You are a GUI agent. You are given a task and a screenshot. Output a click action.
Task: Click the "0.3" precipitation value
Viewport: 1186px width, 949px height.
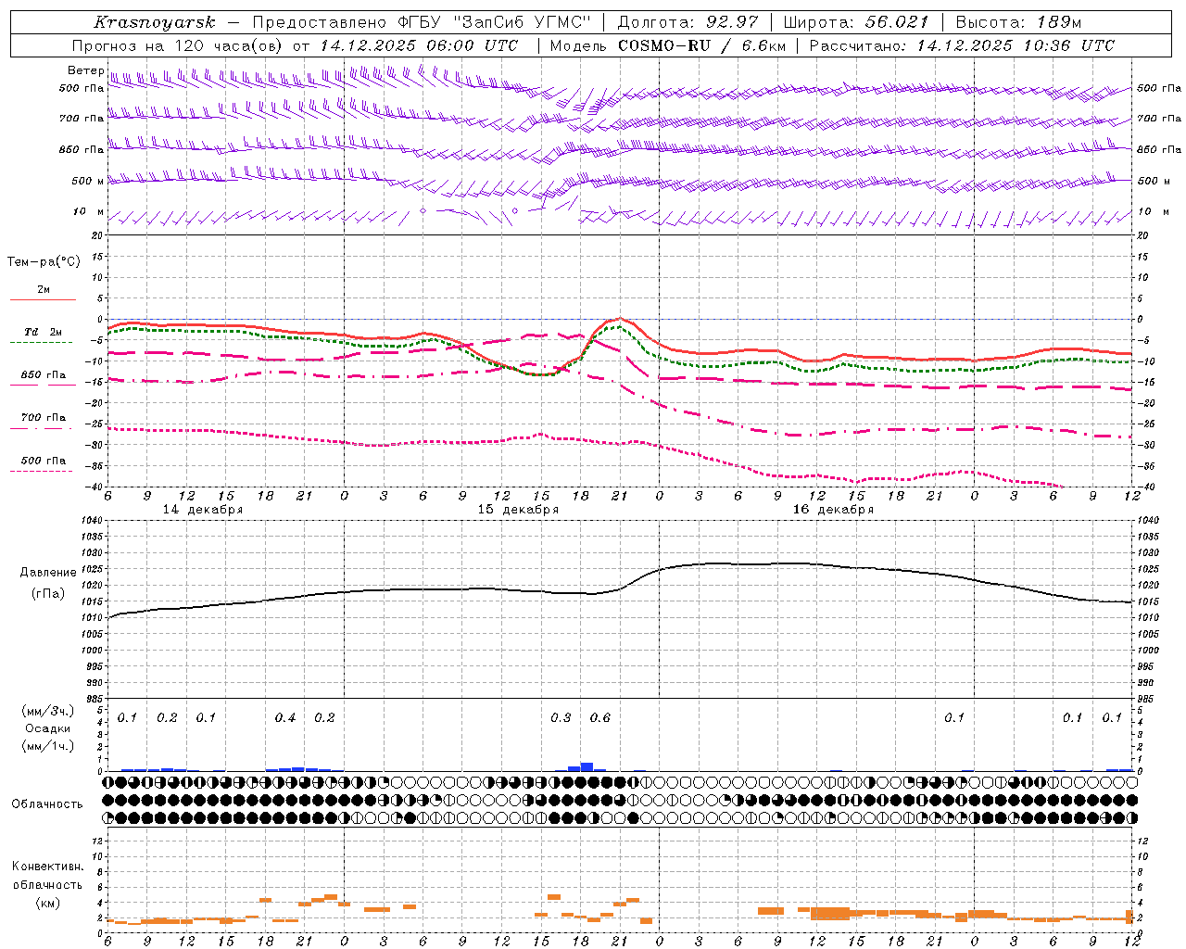561,718
